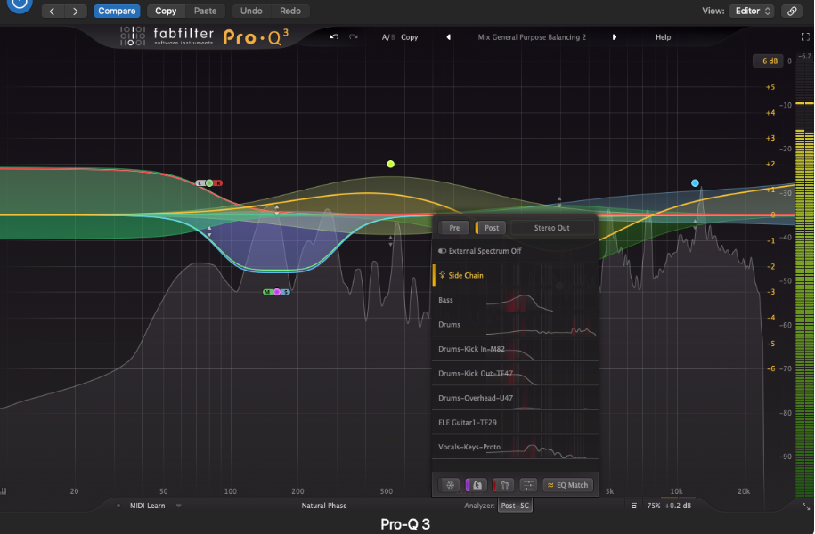Click the Copy button in top toolbar
Screen dimensions: 815x534
click(166, 11)
